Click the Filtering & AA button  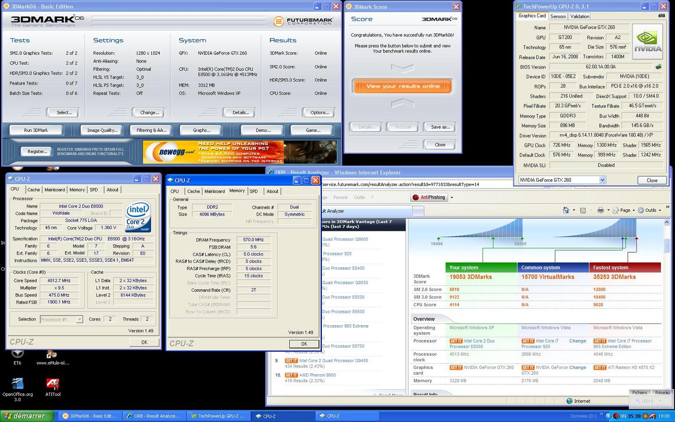click(x=151, y=130)
